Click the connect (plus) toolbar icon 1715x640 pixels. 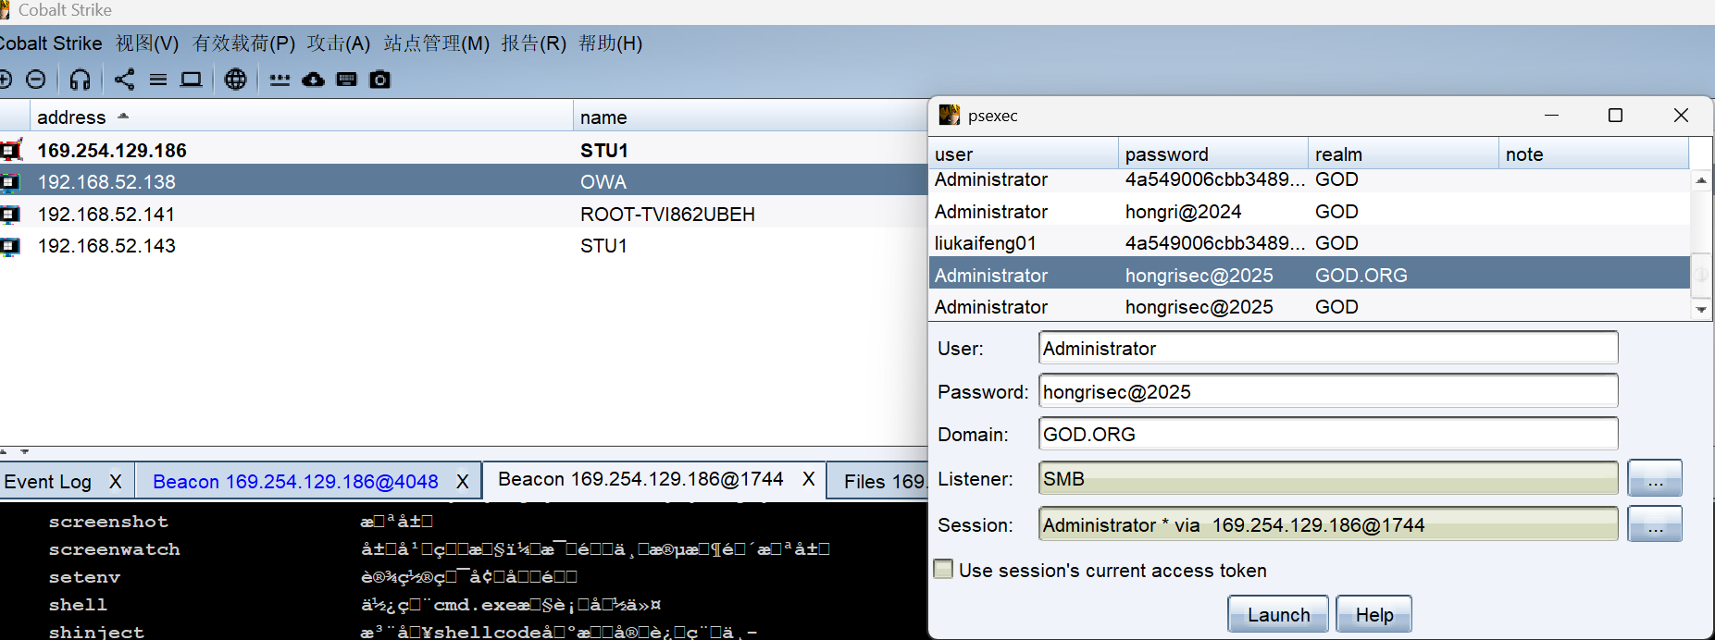5,80
